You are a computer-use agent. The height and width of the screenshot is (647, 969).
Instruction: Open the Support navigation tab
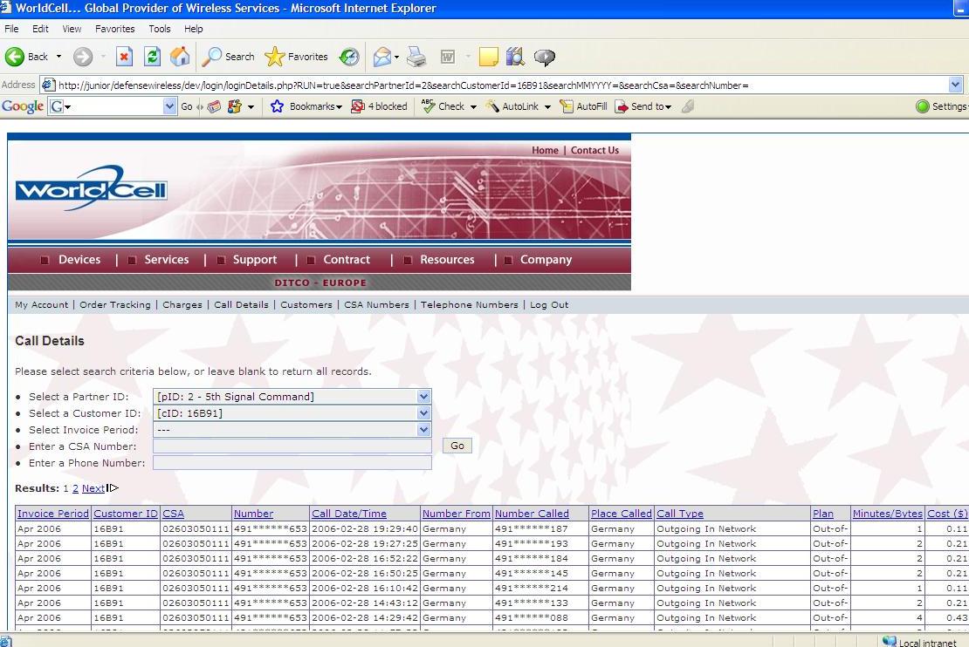pyautogui.click(x=255, y=259)
